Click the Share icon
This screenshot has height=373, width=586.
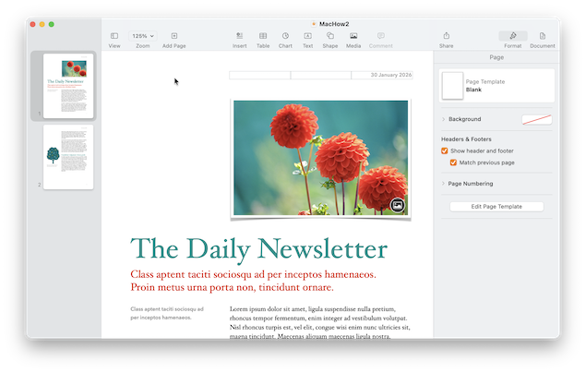click(447, 36)
